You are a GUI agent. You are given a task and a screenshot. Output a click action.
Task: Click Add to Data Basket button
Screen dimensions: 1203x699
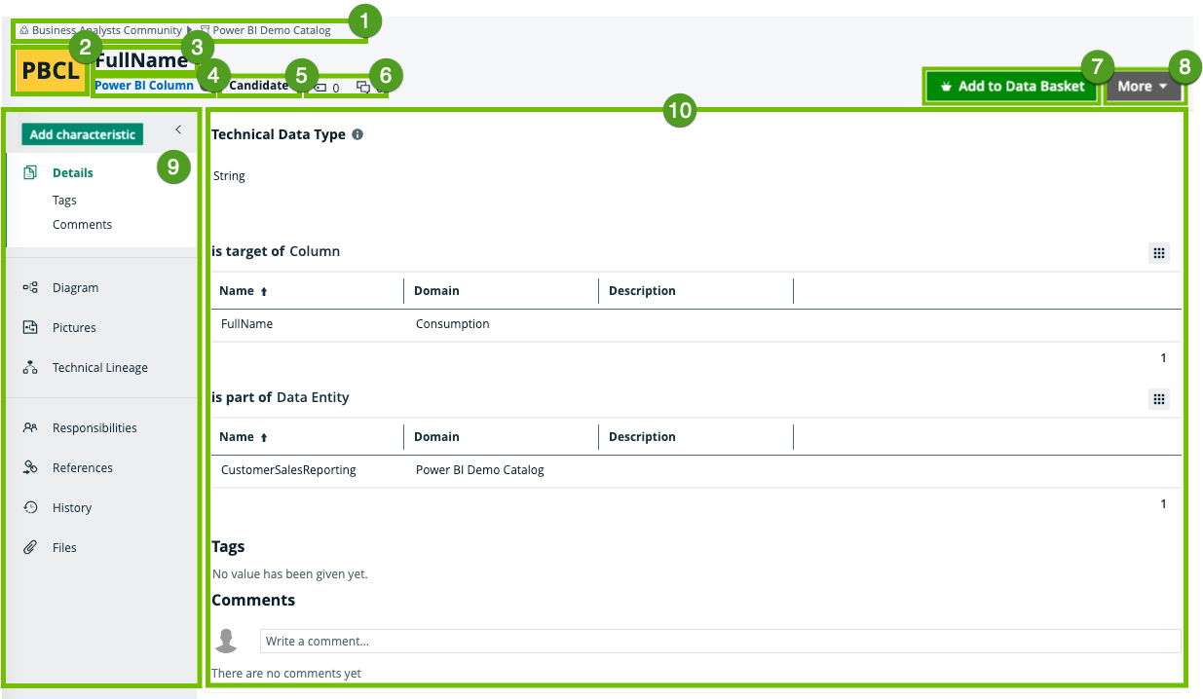[1011, 87]
